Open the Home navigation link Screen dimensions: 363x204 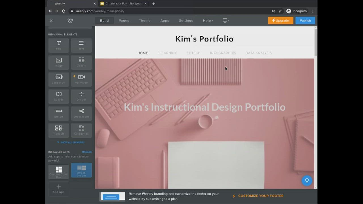(x=143, y=53)
